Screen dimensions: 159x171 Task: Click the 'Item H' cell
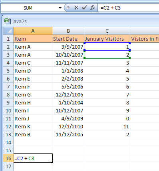click(33, 102)
